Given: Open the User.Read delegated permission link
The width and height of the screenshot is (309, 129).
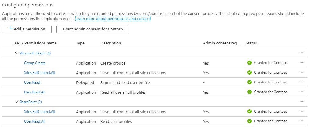Looking at the screenshot, I should tap(32, 82).
